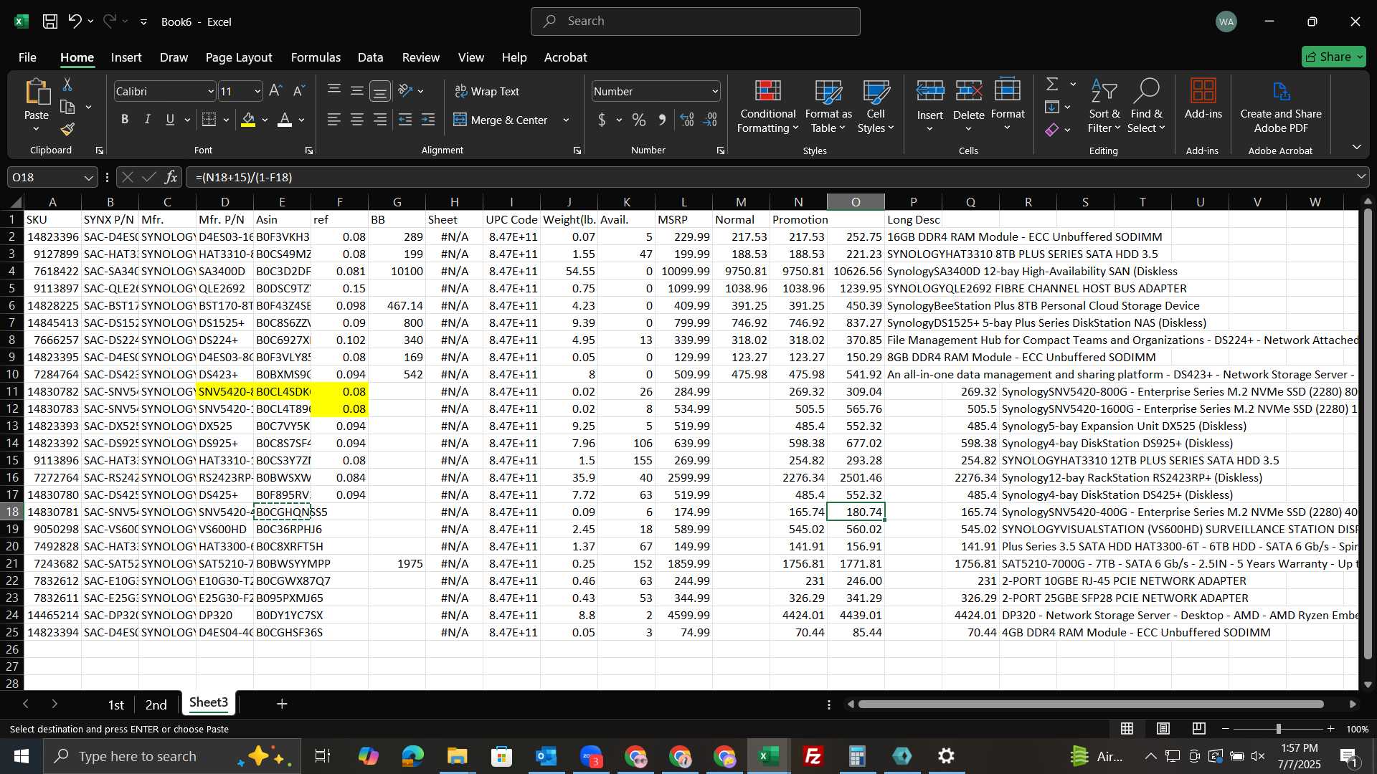Click the Find & Select button
The image size is (1377, 774).
[x=1145, y=107]
